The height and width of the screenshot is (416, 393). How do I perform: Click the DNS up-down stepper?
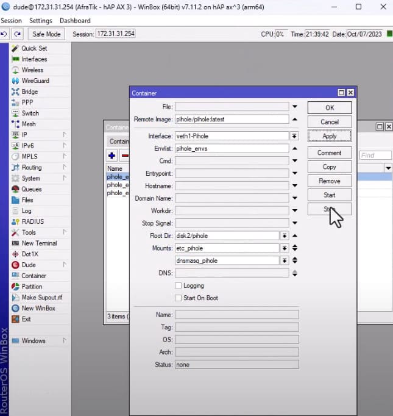coord(295,273)
